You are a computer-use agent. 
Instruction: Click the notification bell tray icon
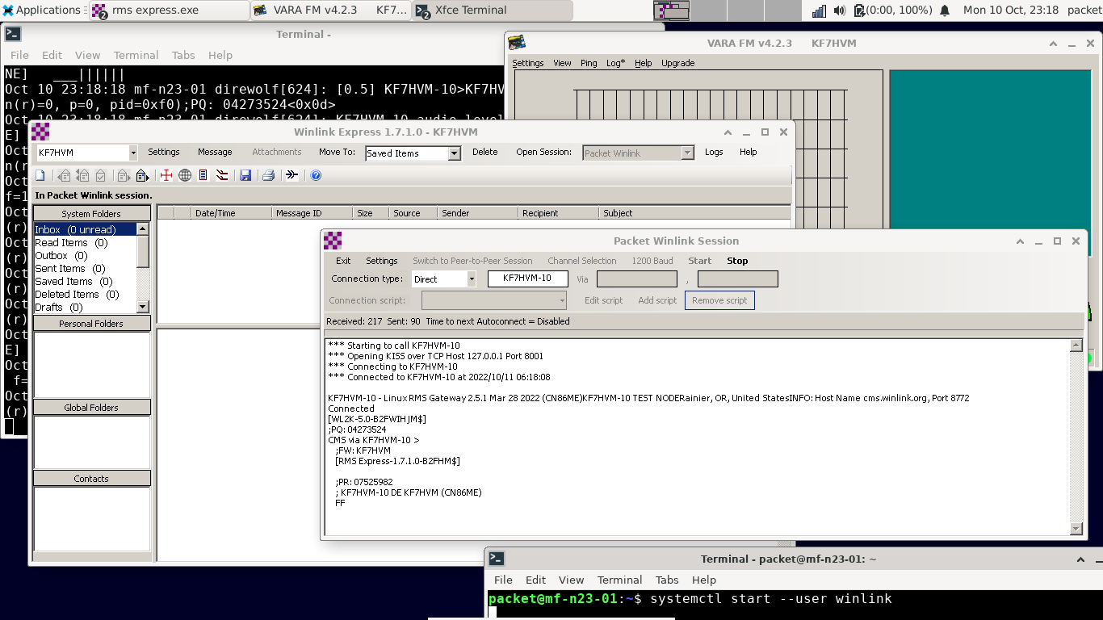(x=945, y=10)
